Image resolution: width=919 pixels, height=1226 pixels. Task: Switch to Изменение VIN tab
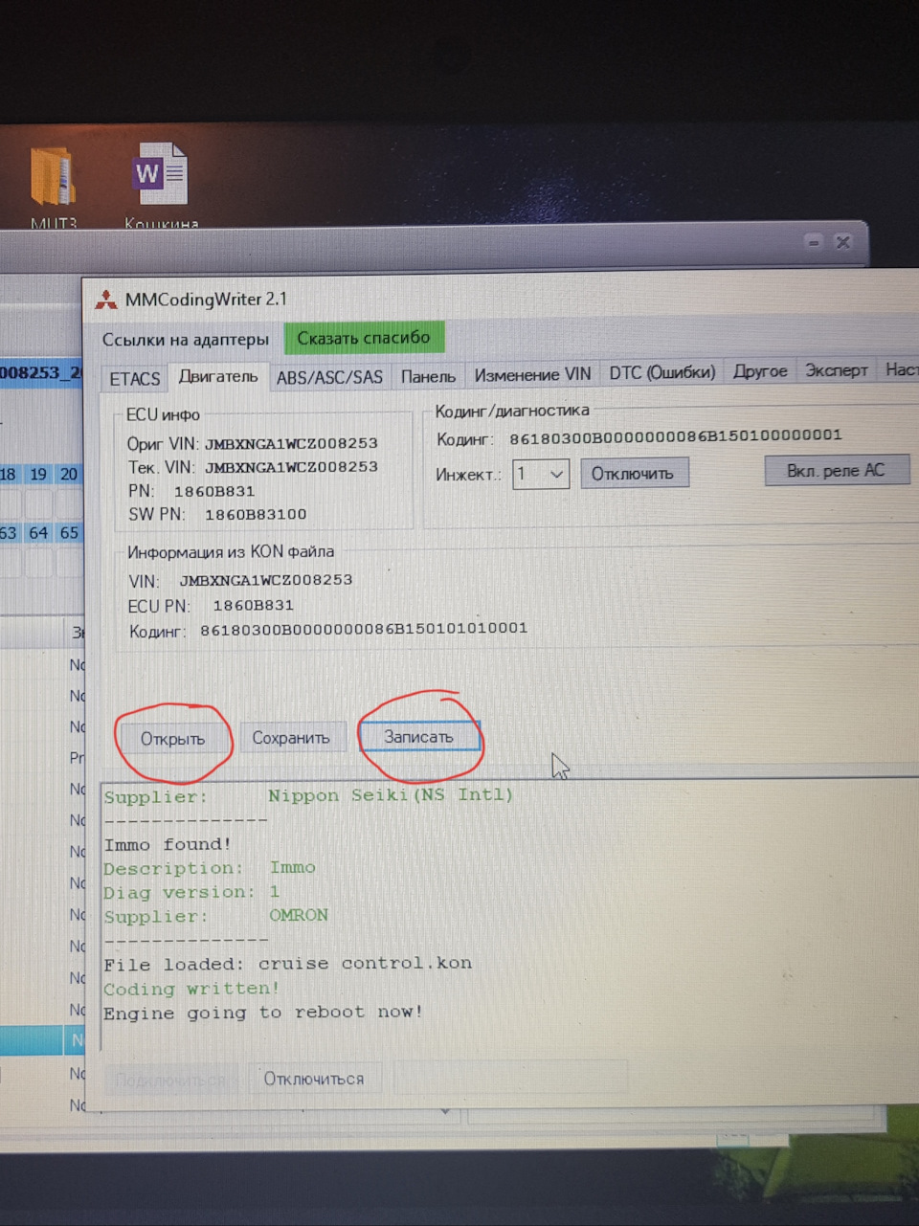click(x=532, y=375)
